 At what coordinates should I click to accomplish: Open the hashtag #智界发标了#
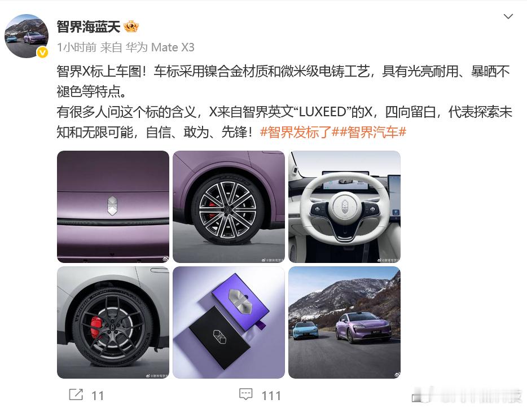click(x=296, y=132)
